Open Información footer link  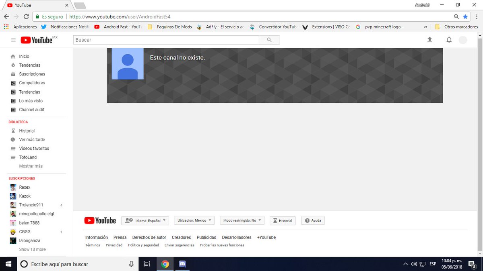[97, 237]
